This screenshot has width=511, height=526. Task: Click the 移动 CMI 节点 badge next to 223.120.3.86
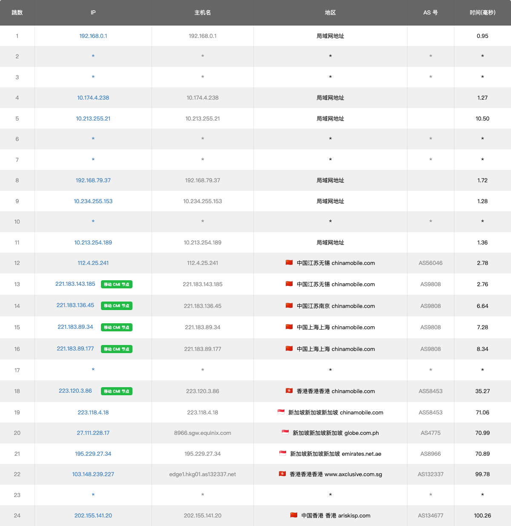[117, 391]
